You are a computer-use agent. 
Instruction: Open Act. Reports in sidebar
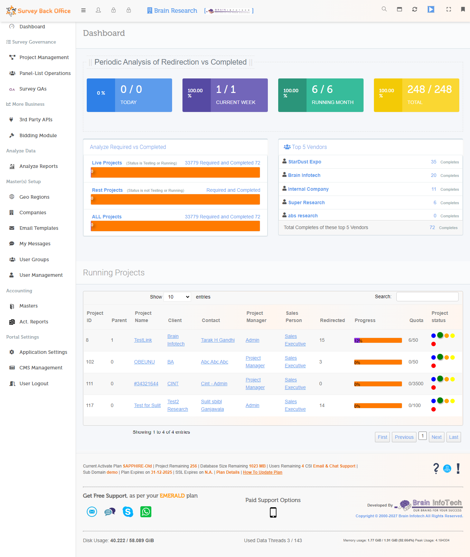34,322
